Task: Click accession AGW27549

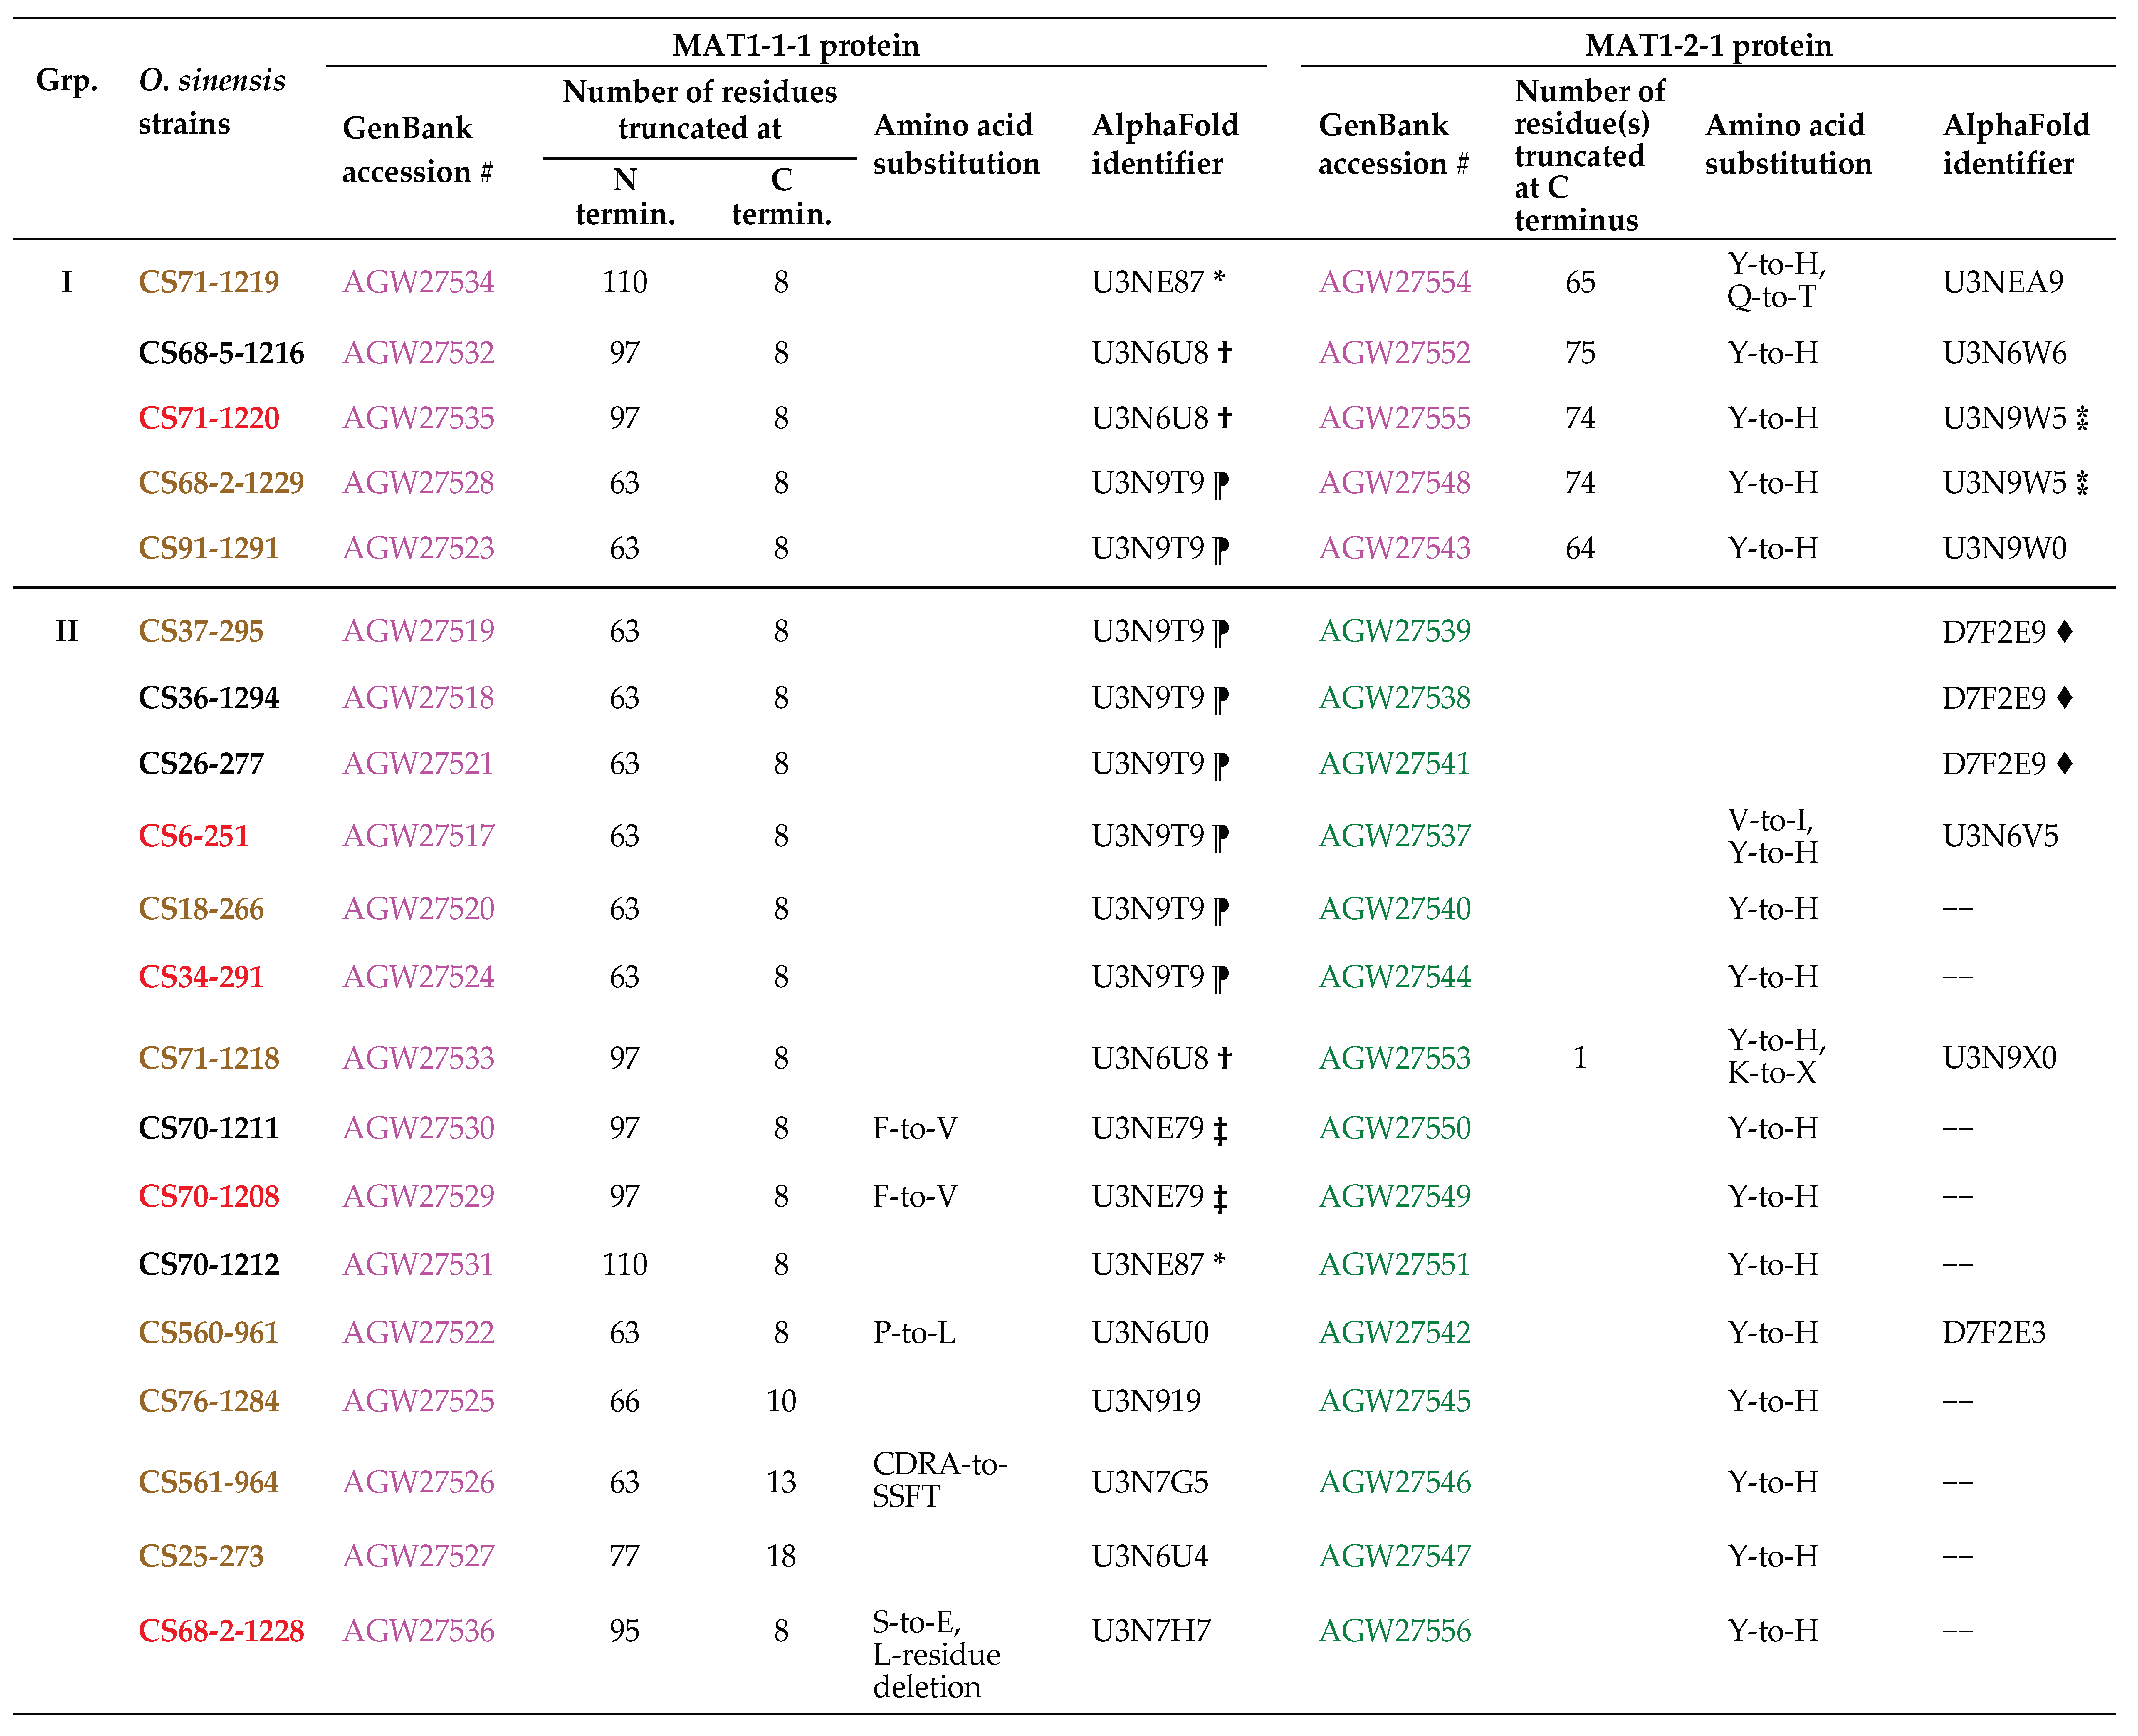Action: [1394, 1197]
